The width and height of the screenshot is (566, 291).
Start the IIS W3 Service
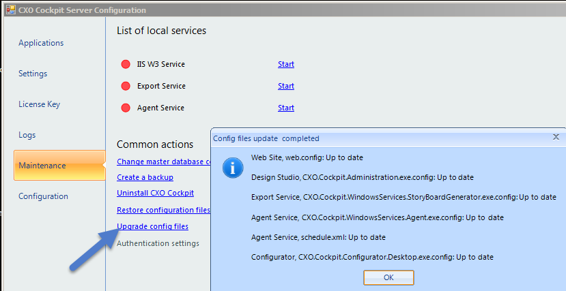286,64
